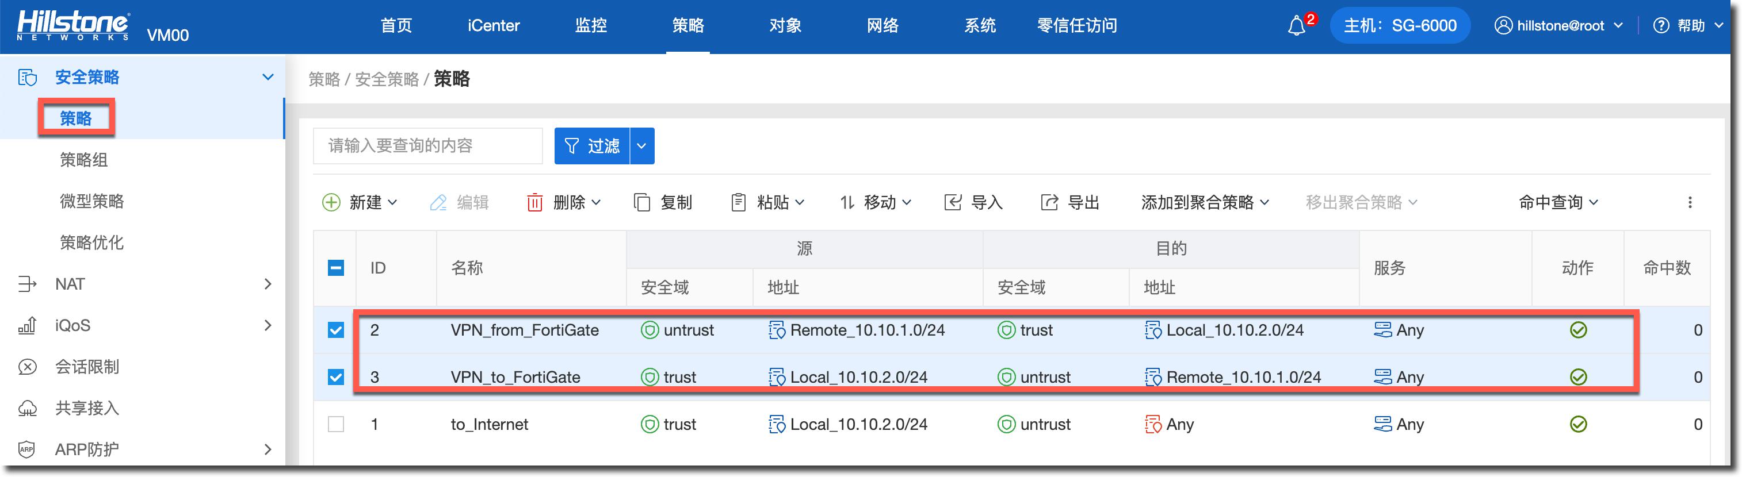Click the 命中数 column header
The image size is (1742, 477).
(x=1667, y=268)
